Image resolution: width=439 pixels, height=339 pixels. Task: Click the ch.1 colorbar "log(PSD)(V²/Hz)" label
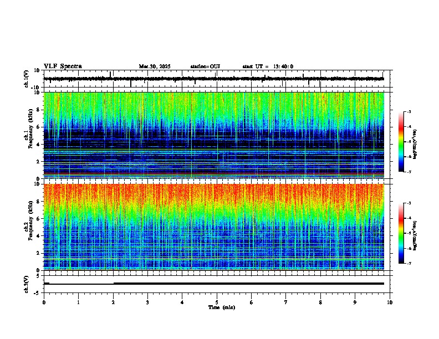click(415, 145)
